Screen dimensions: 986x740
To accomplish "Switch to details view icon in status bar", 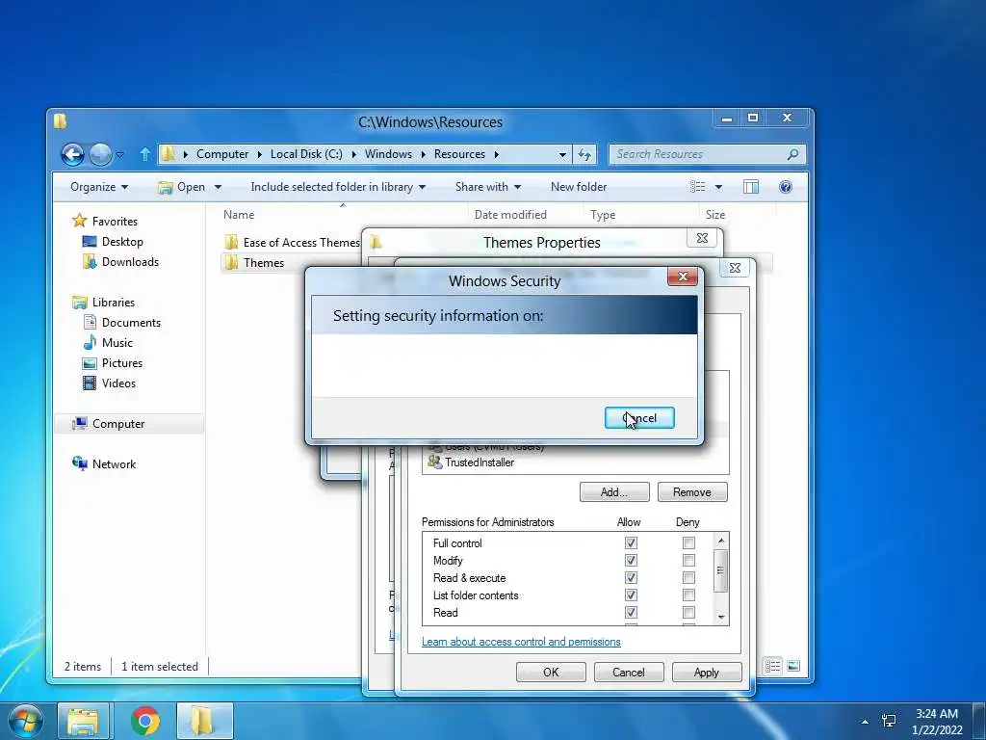I will click(773, 666).
